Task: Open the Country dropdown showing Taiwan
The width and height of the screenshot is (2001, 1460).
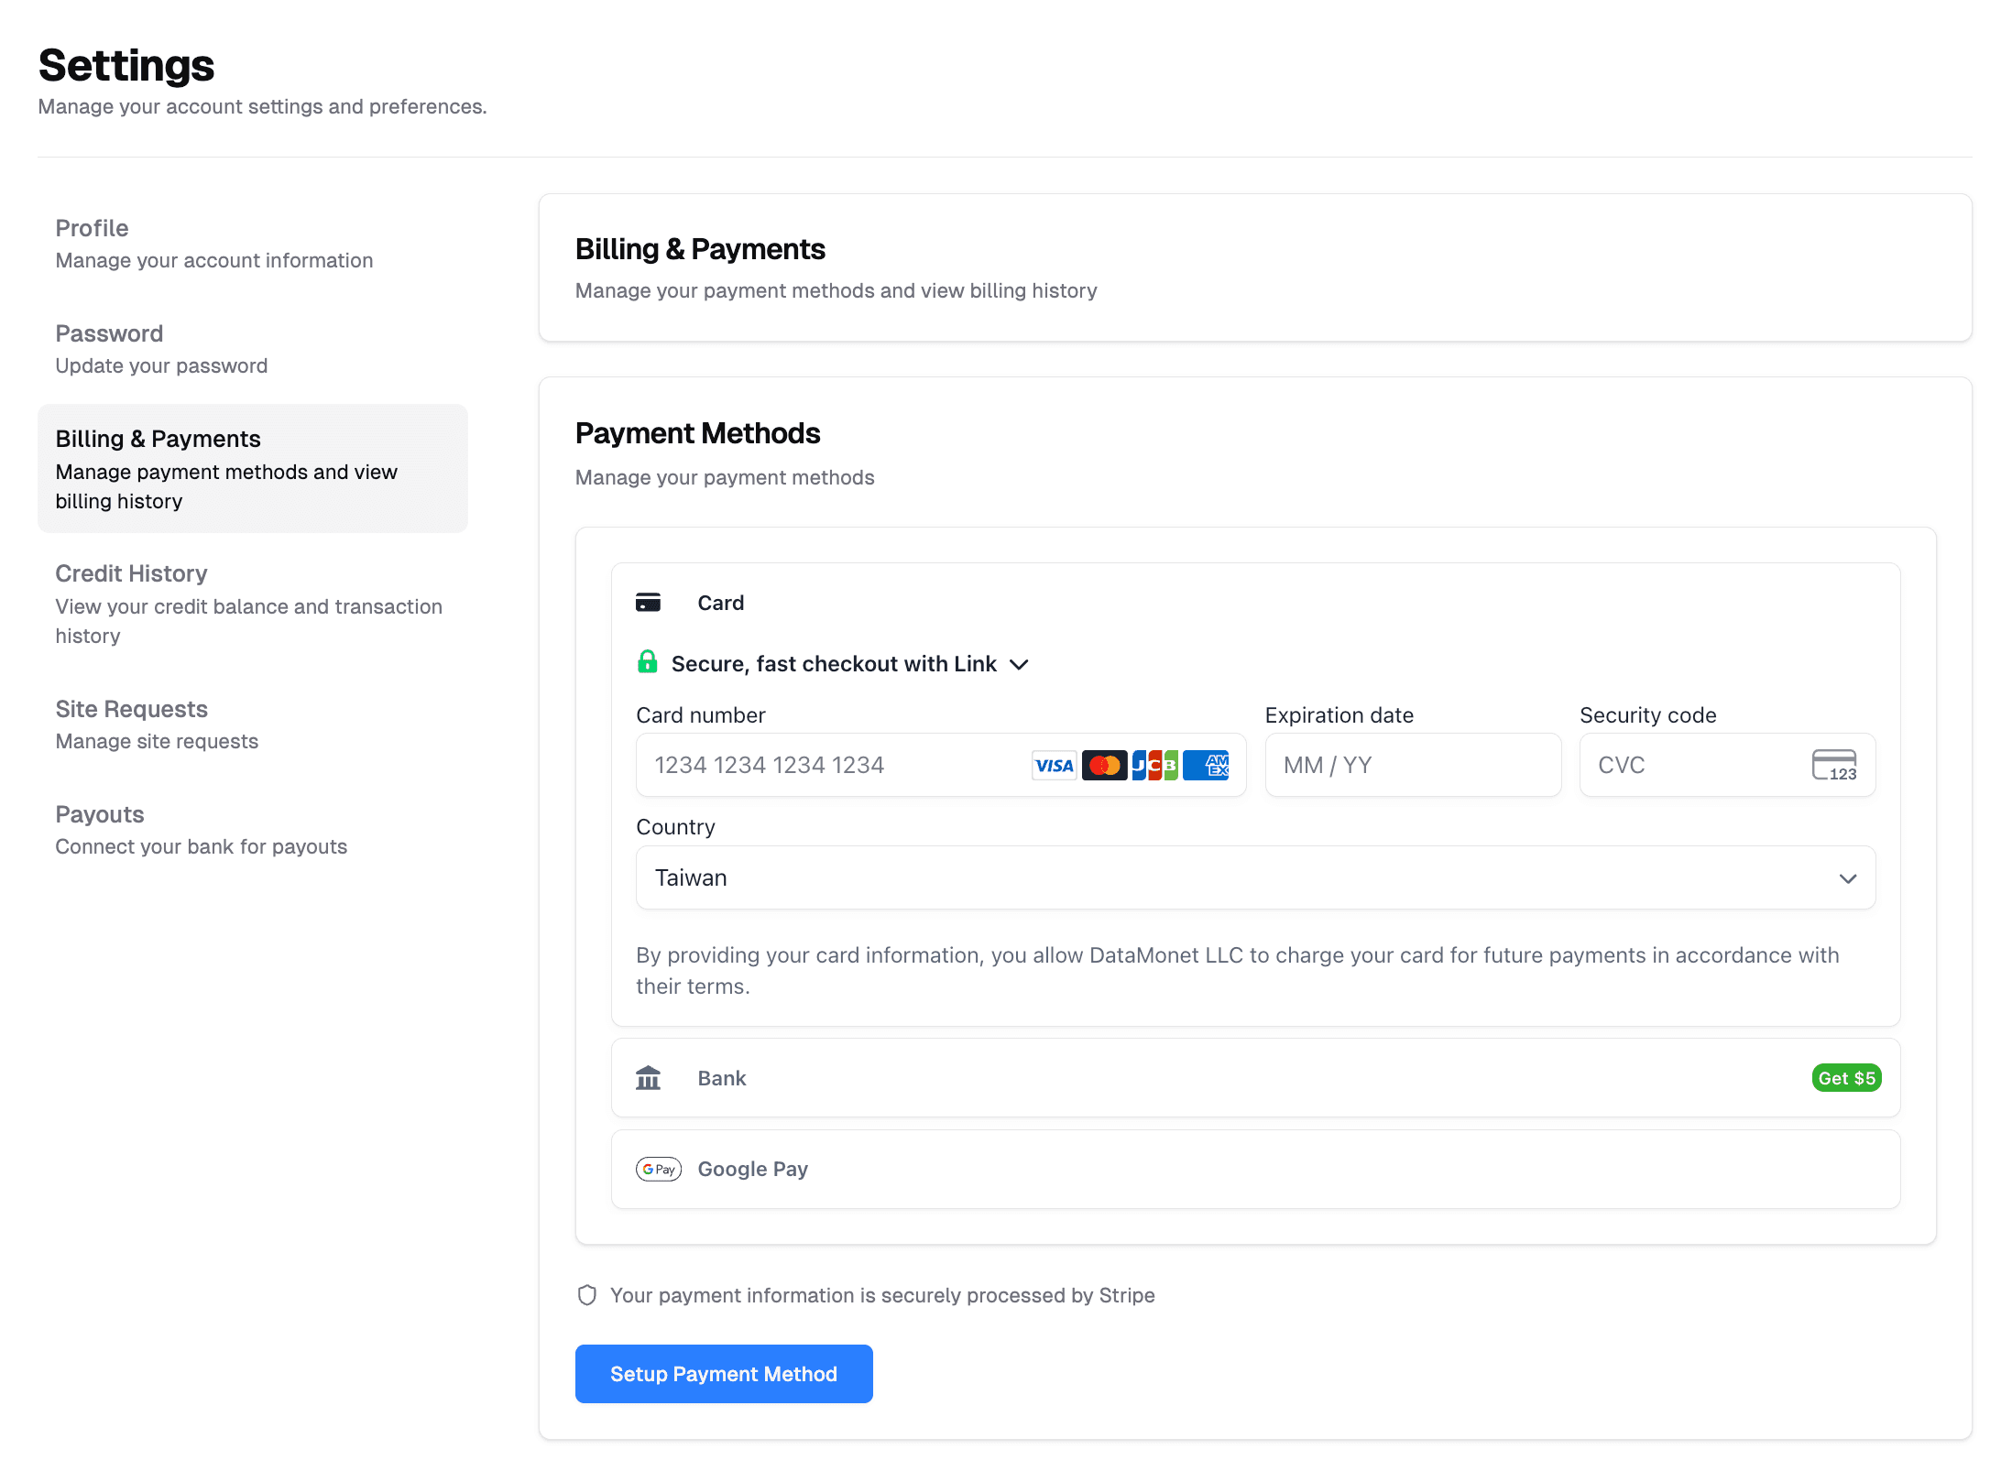Action: [1255, 877]
